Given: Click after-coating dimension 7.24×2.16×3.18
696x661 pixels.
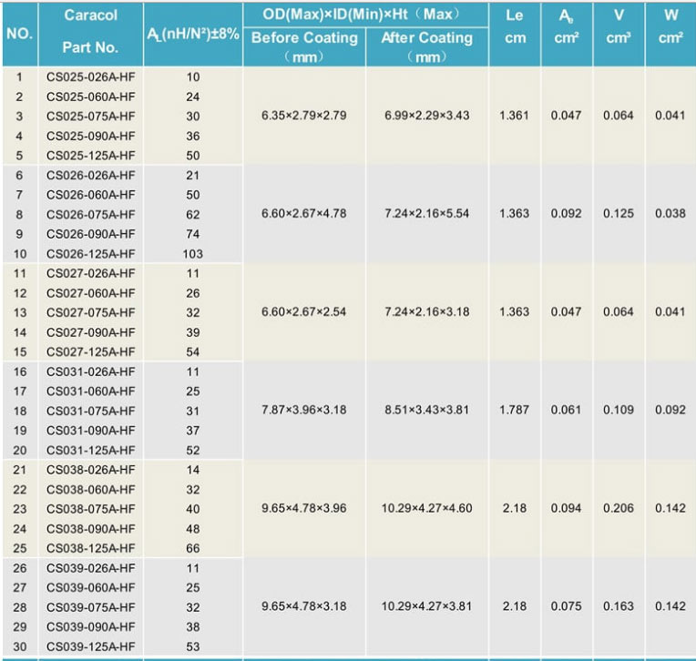Looking at the screenshot, I should pyautogui.click(x=427, y=312).
